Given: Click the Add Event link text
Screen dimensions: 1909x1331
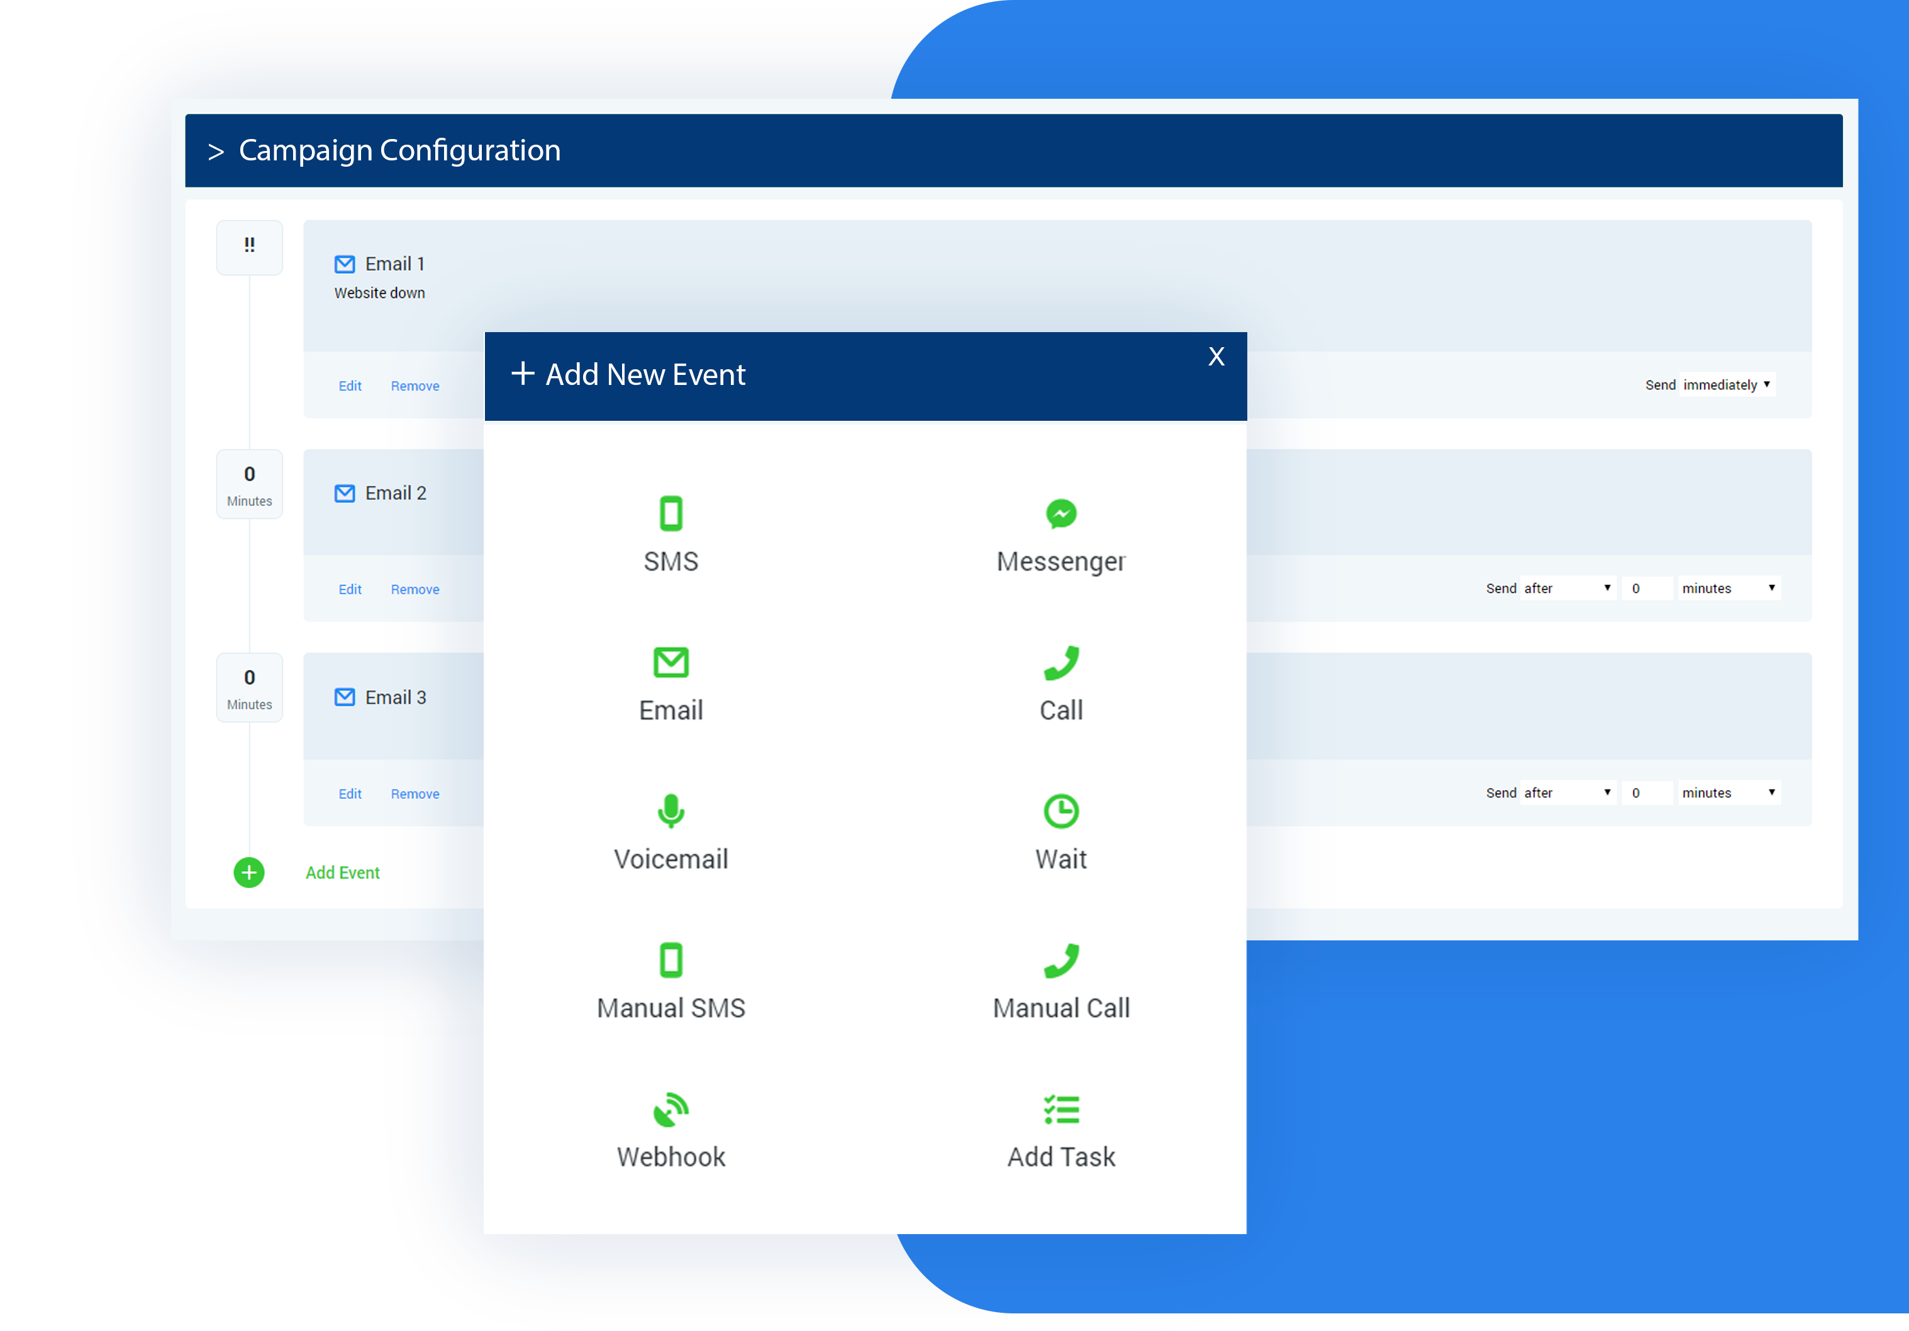Looking at the screenshot, I should click(343, 872).
